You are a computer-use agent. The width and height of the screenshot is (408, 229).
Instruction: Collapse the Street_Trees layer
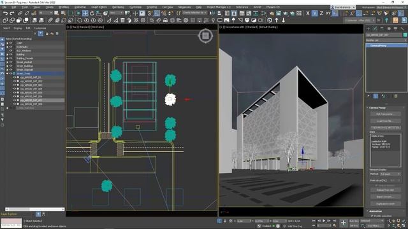click(7, 74)
